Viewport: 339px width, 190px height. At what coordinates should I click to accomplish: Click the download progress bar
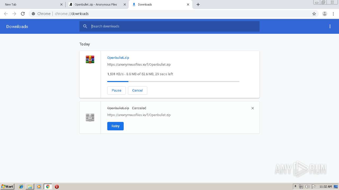173,82
